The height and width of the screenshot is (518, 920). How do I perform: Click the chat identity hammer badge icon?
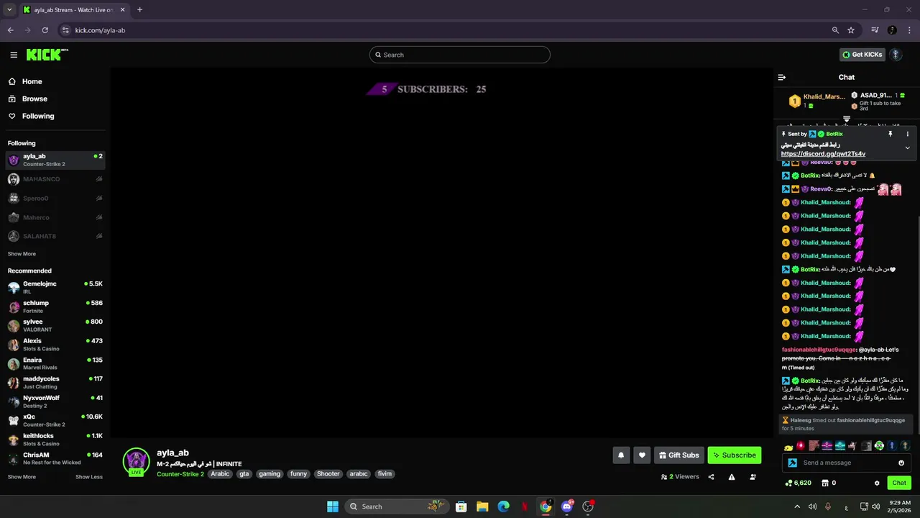point(792,463)
